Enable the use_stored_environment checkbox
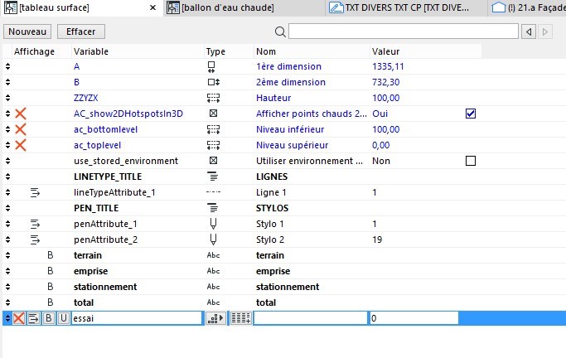 coord(471,161)
